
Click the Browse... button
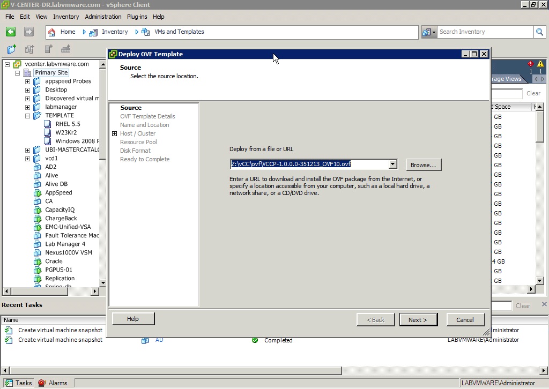point(424,165)
